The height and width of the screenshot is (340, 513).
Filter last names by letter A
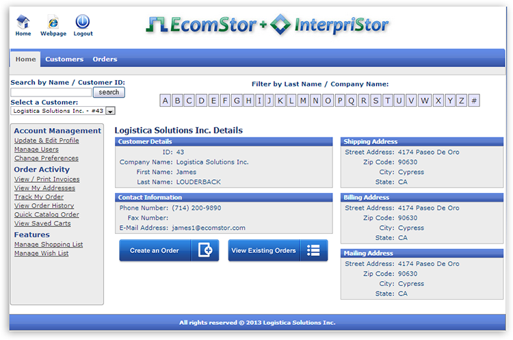166,101
